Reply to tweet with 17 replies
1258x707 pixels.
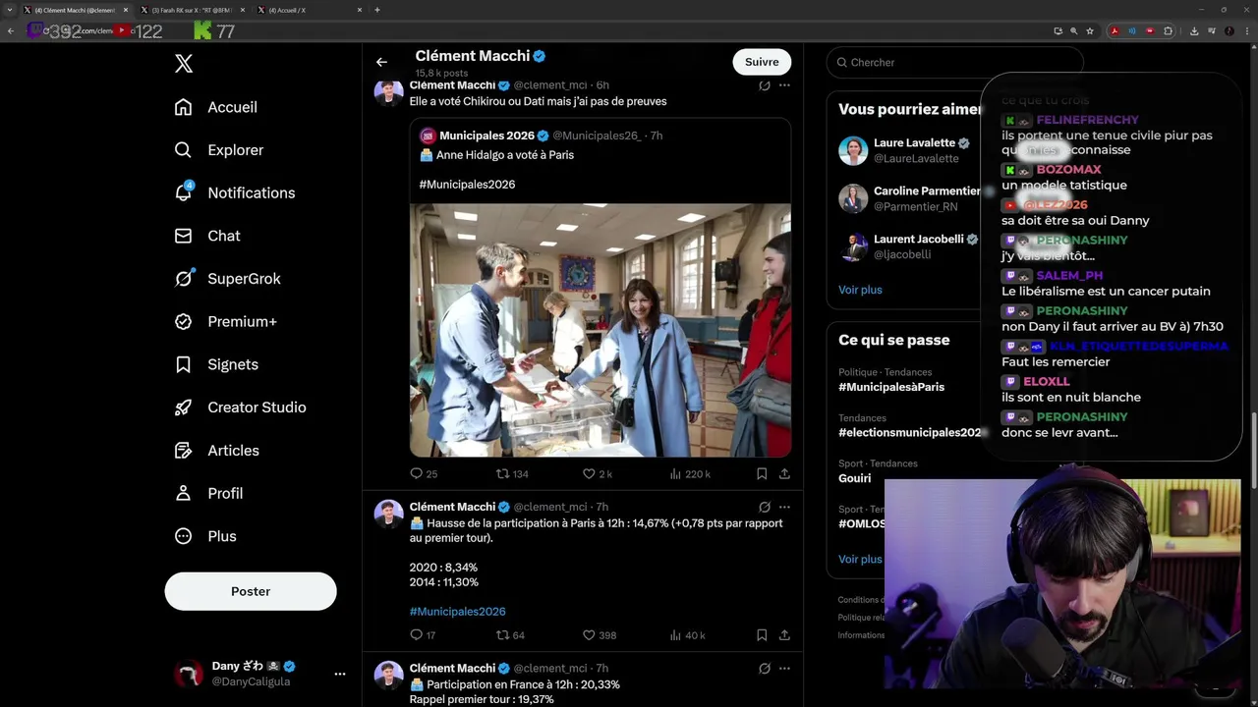423,635
